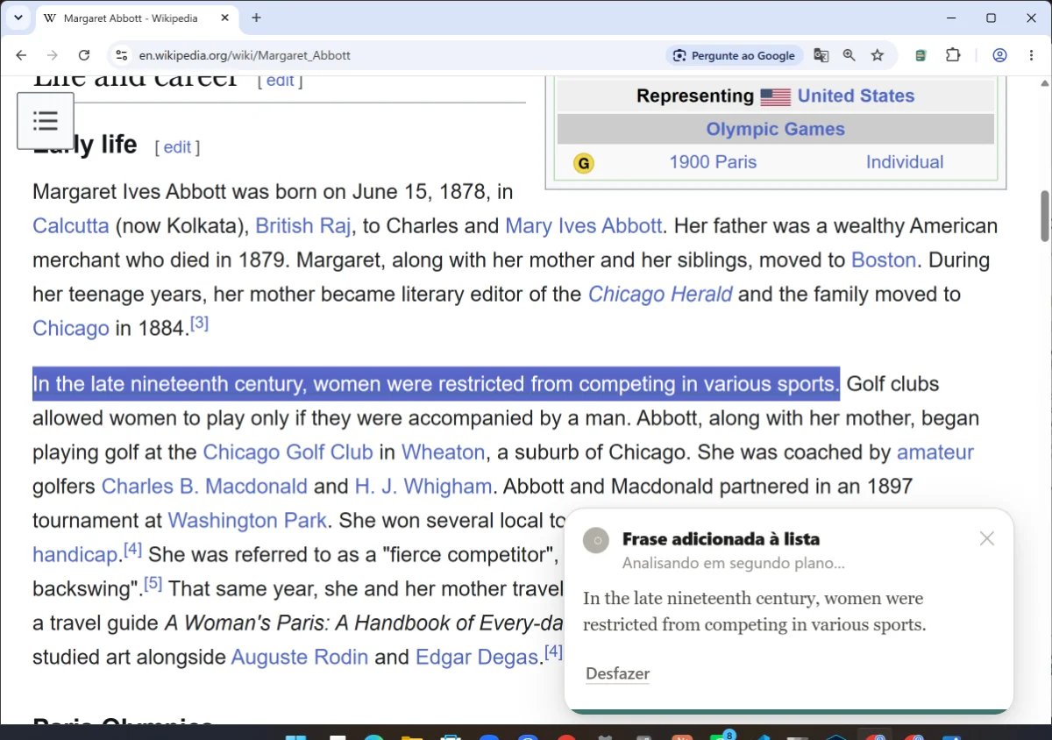Open the Chrome three-dot menu

tap(1031, 55)
